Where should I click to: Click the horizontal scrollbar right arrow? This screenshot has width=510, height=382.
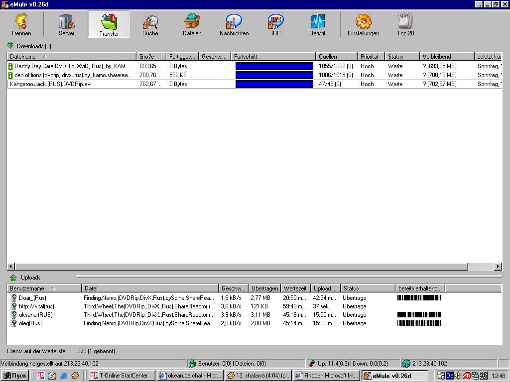[498, 267]
